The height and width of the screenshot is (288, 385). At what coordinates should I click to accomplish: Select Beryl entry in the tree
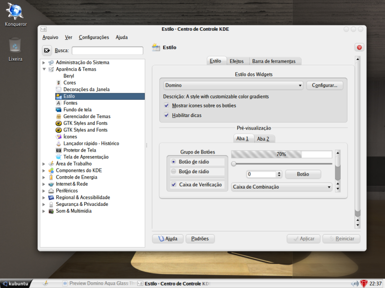click(x=69, y=76)
